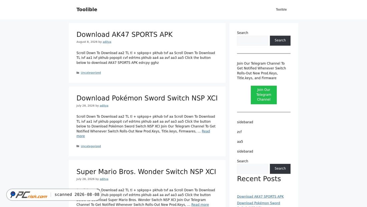This screenshot has width=367, height=207.
Task: Select the August 8, 2026 post date
Action: pos(87,42)
